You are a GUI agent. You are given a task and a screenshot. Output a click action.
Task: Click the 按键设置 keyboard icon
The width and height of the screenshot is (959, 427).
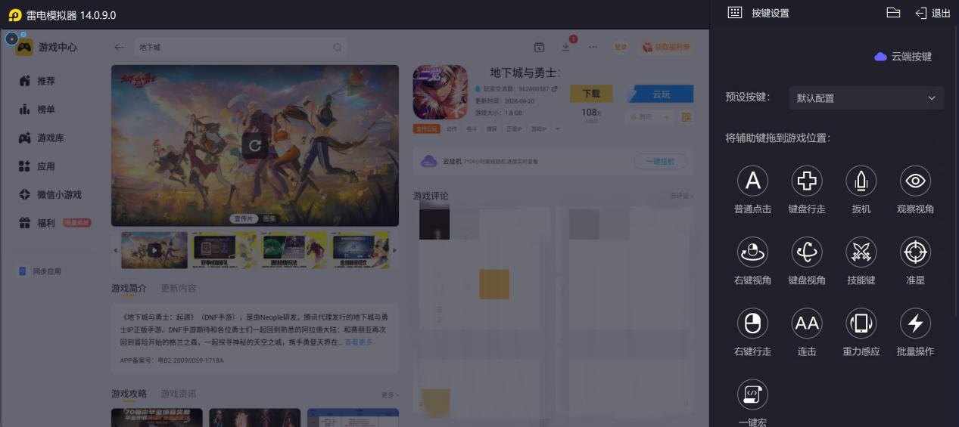tap(734, 13)
